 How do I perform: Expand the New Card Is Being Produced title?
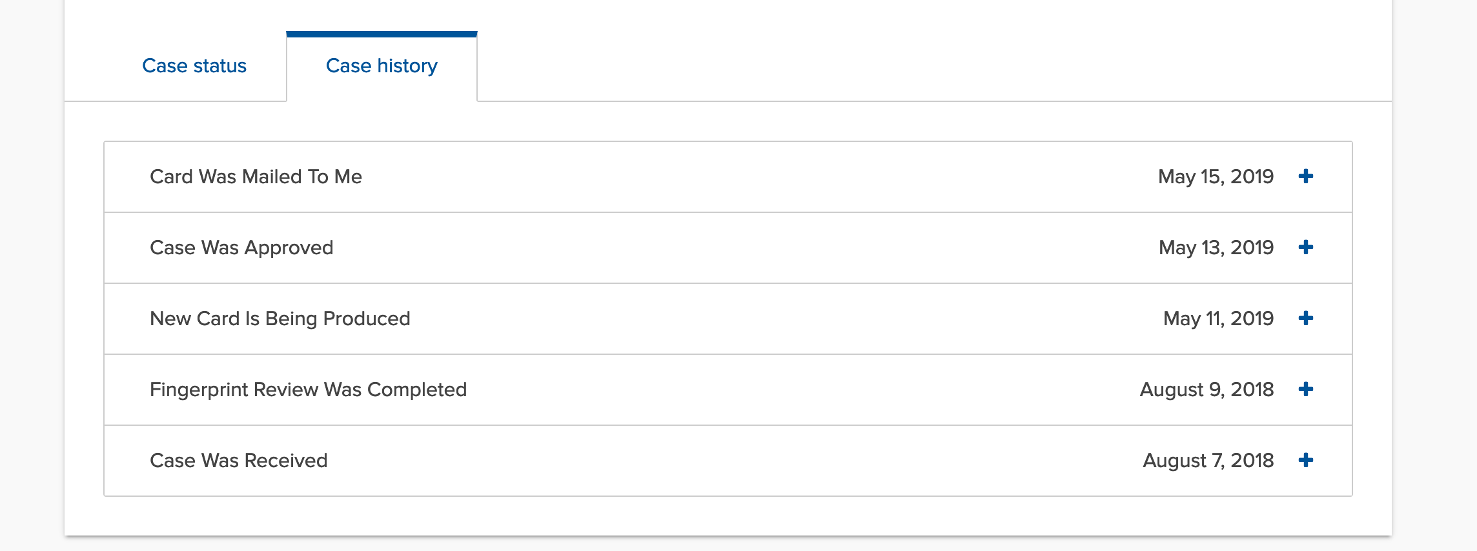click(280, 319)
